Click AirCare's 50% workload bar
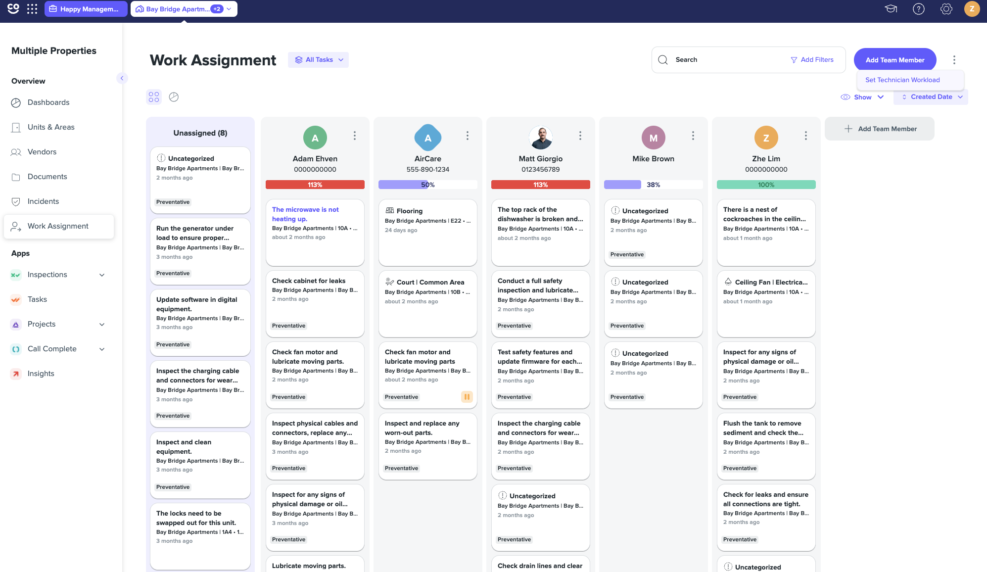The image size is (987, 572). point(428,185)
